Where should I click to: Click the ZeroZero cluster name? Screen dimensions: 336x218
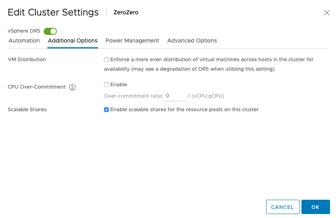click(126, 12)
